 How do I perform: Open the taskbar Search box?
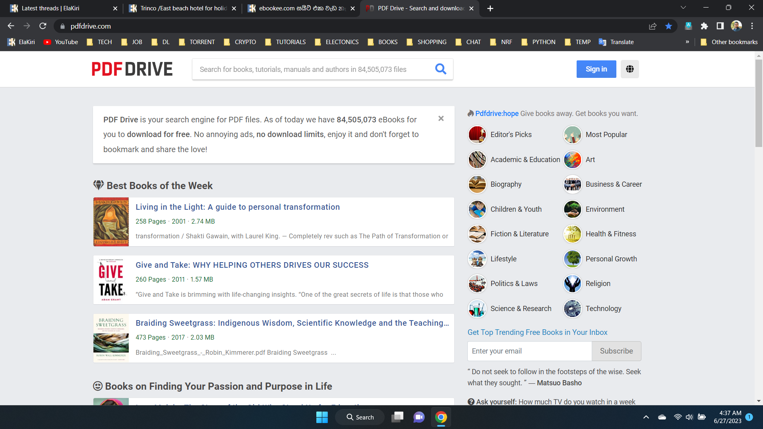360,417
